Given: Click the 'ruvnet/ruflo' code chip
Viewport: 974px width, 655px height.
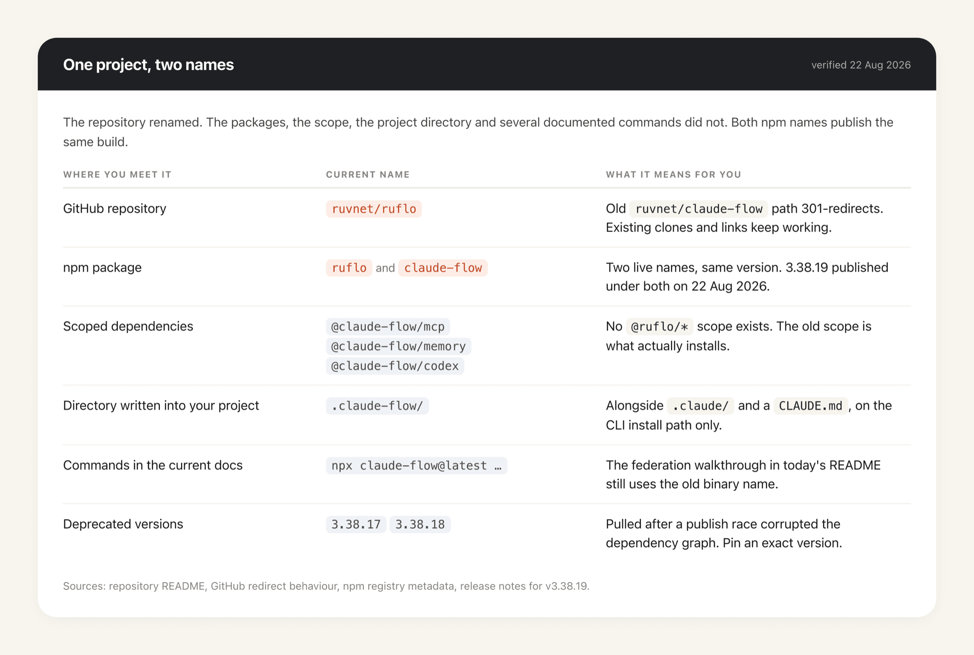Looking at the screenshot, I should [x=374, y=209].
